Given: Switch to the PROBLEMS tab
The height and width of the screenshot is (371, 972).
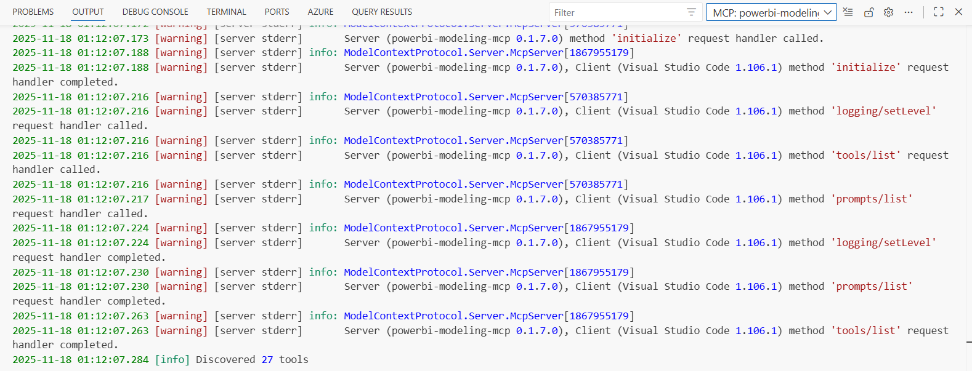Looking at the screenshot, I should (x=33, y=12).
